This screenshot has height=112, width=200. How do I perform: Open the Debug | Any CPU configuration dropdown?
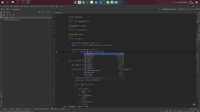(169, 9)
